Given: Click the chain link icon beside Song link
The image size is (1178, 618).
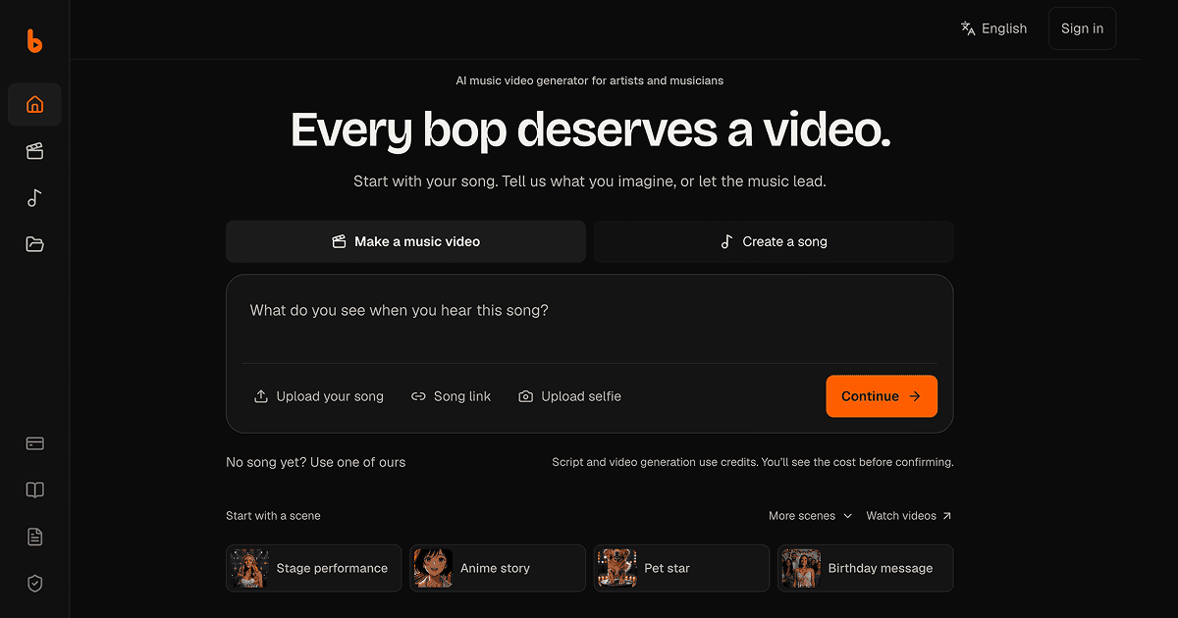Looking at the screenshot, I should pos(418,396).
